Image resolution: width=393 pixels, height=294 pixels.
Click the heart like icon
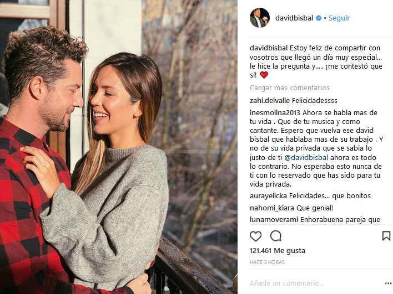[x=255, y=236]
